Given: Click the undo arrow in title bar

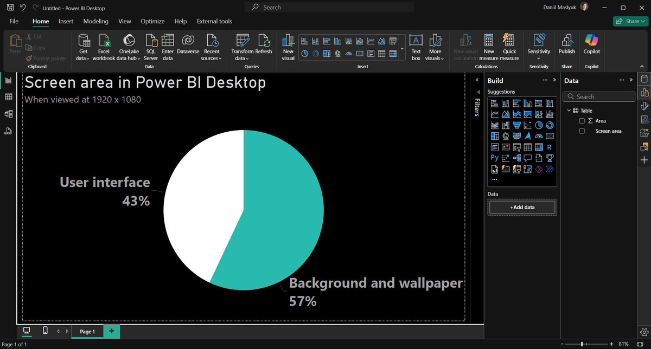Looking at the screenshot, I should (23, 8).
